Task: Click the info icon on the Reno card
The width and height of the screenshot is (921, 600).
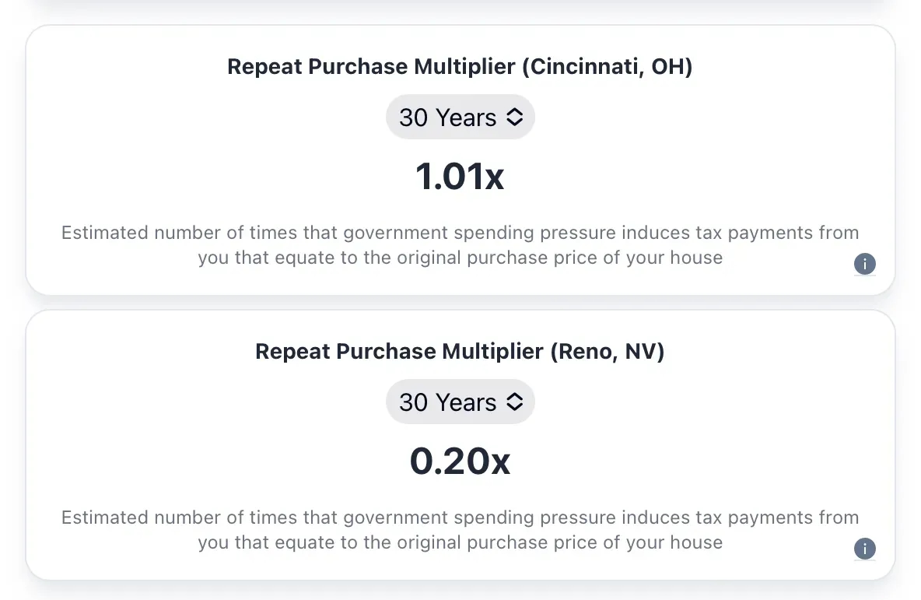Action: pos(865,549)
